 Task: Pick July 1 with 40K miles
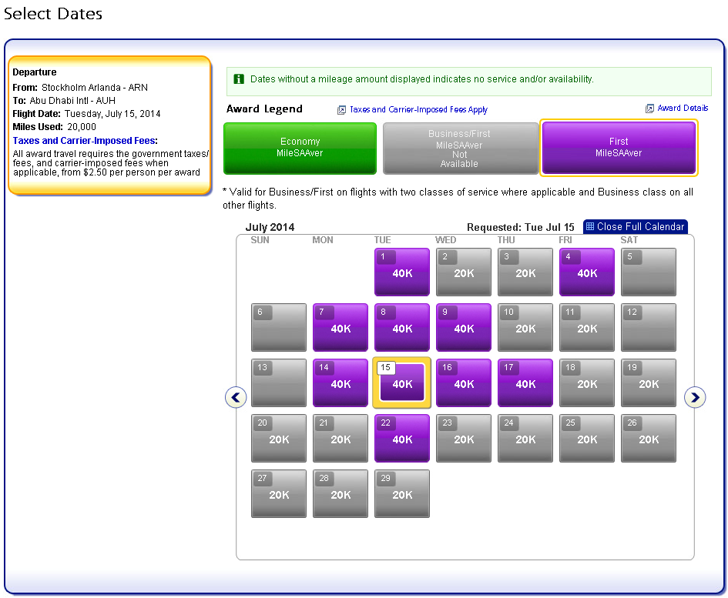(402, 272)
